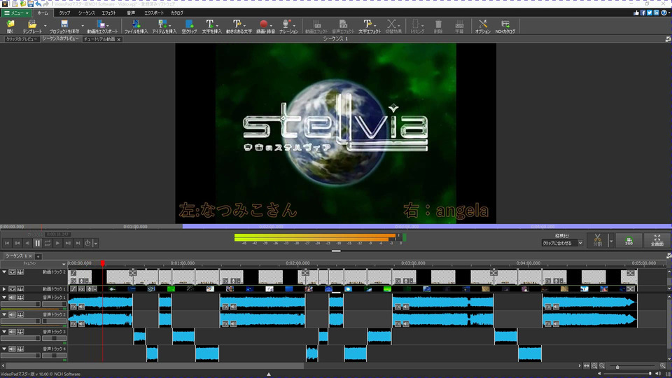Toggle the lock/link icon of 音声トラック1
The height and width of the screenshot is (378, 672).
(20, 298)
